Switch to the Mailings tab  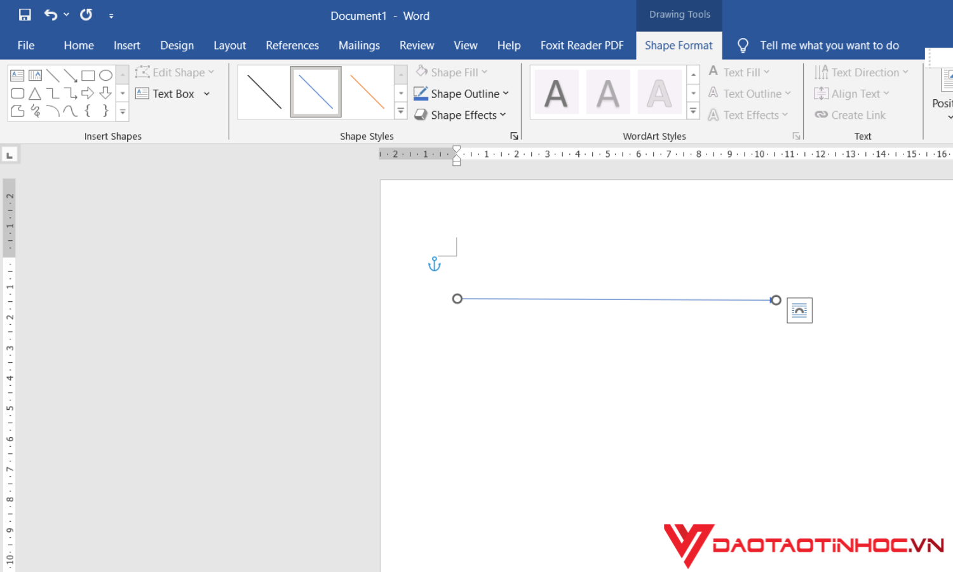359,45
